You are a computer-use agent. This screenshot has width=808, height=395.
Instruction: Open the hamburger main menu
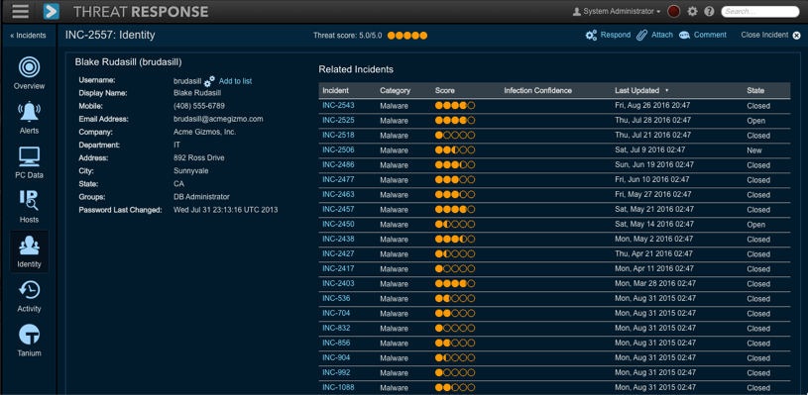click(20, 11)
